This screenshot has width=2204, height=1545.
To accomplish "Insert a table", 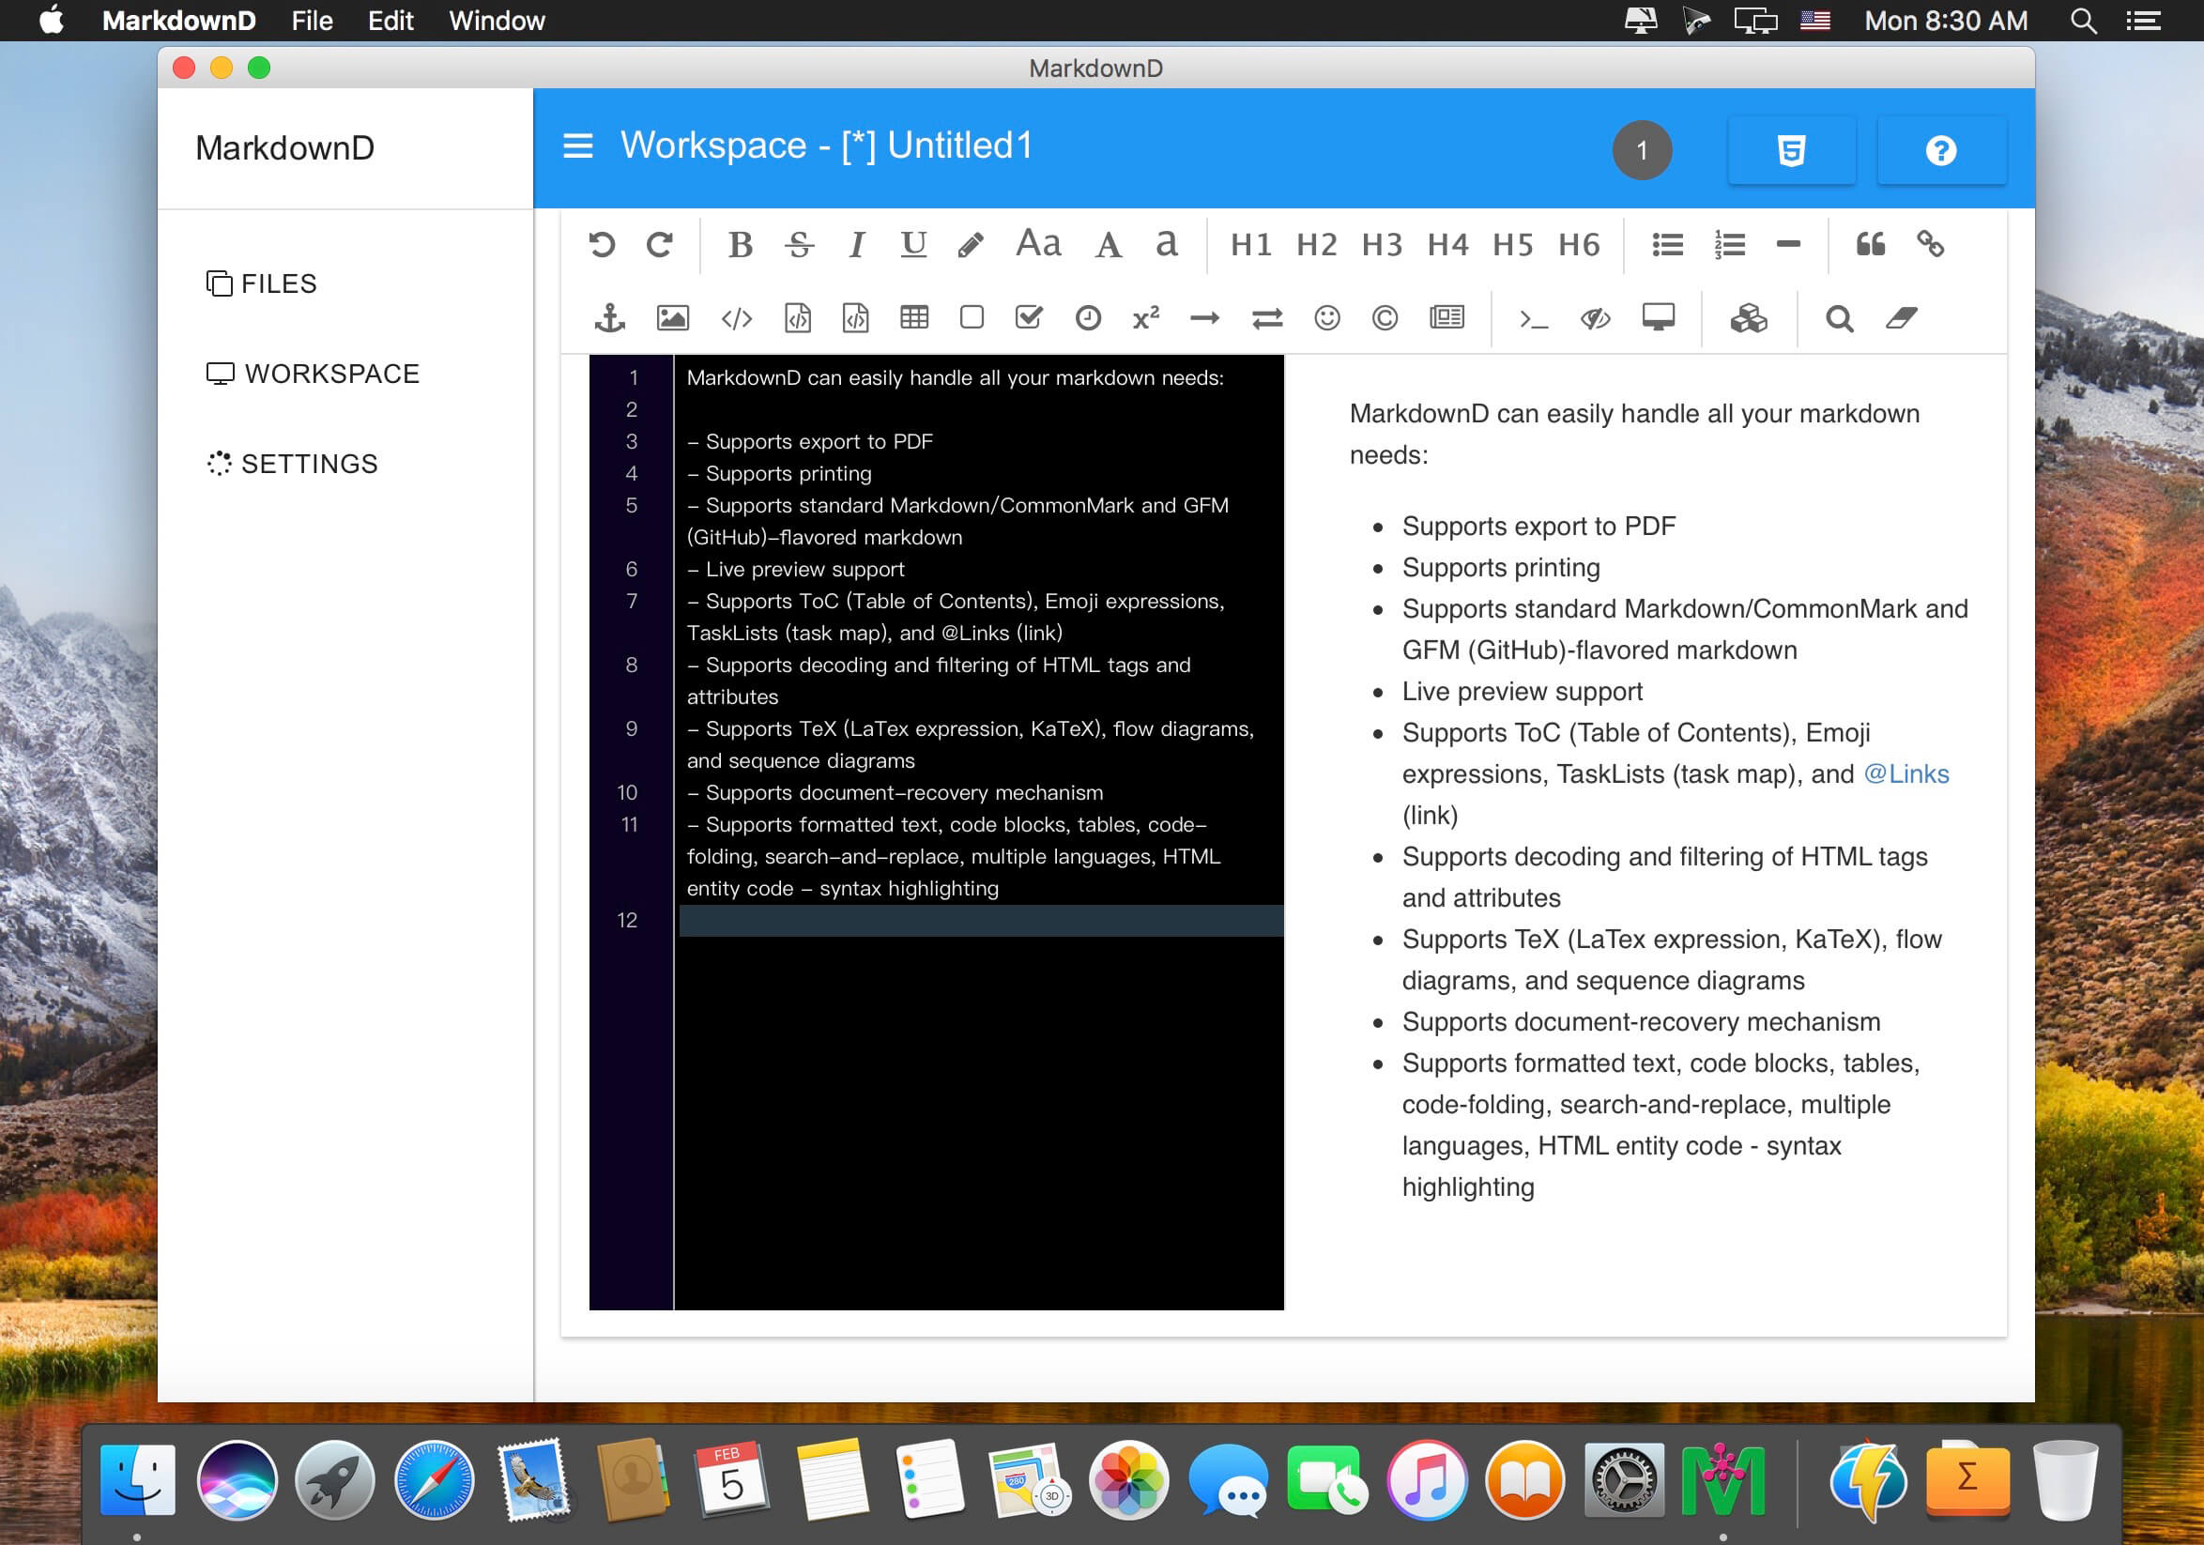I will pyautogui.click(x=914, y=316).
